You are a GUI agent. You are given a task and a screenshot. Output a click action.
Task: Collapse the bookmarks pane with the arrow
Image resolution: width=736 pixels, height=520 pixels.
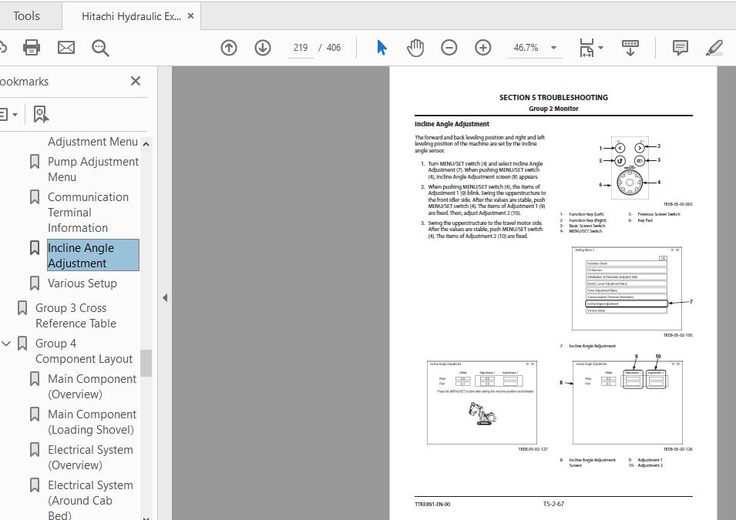tap(165, 297)
